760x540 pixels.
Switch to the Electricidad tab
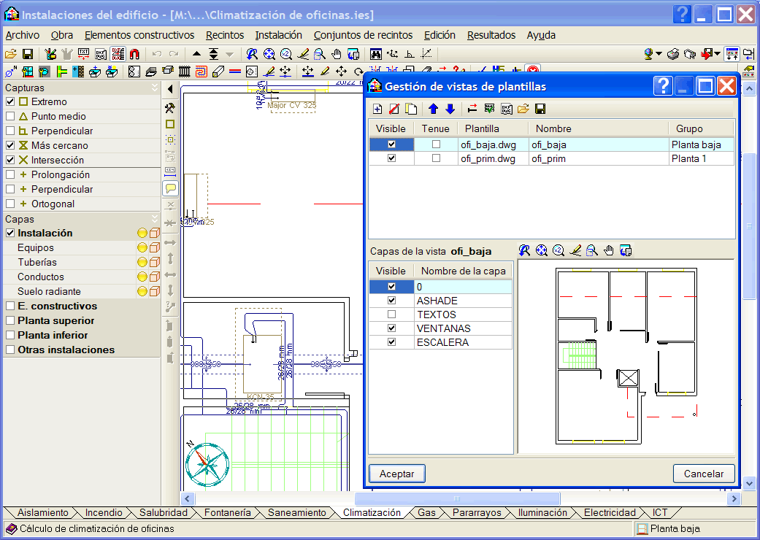pos(610,512)
